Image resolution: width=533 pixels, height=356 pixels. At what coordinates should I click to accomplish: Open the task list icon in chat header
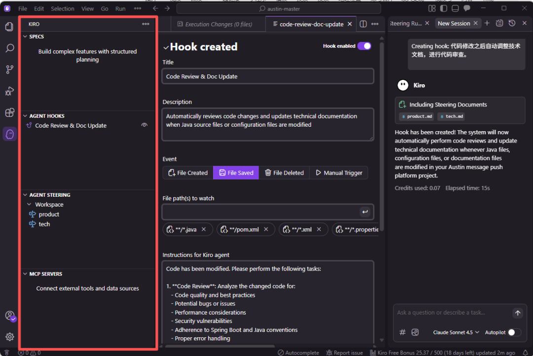(499, 23)
